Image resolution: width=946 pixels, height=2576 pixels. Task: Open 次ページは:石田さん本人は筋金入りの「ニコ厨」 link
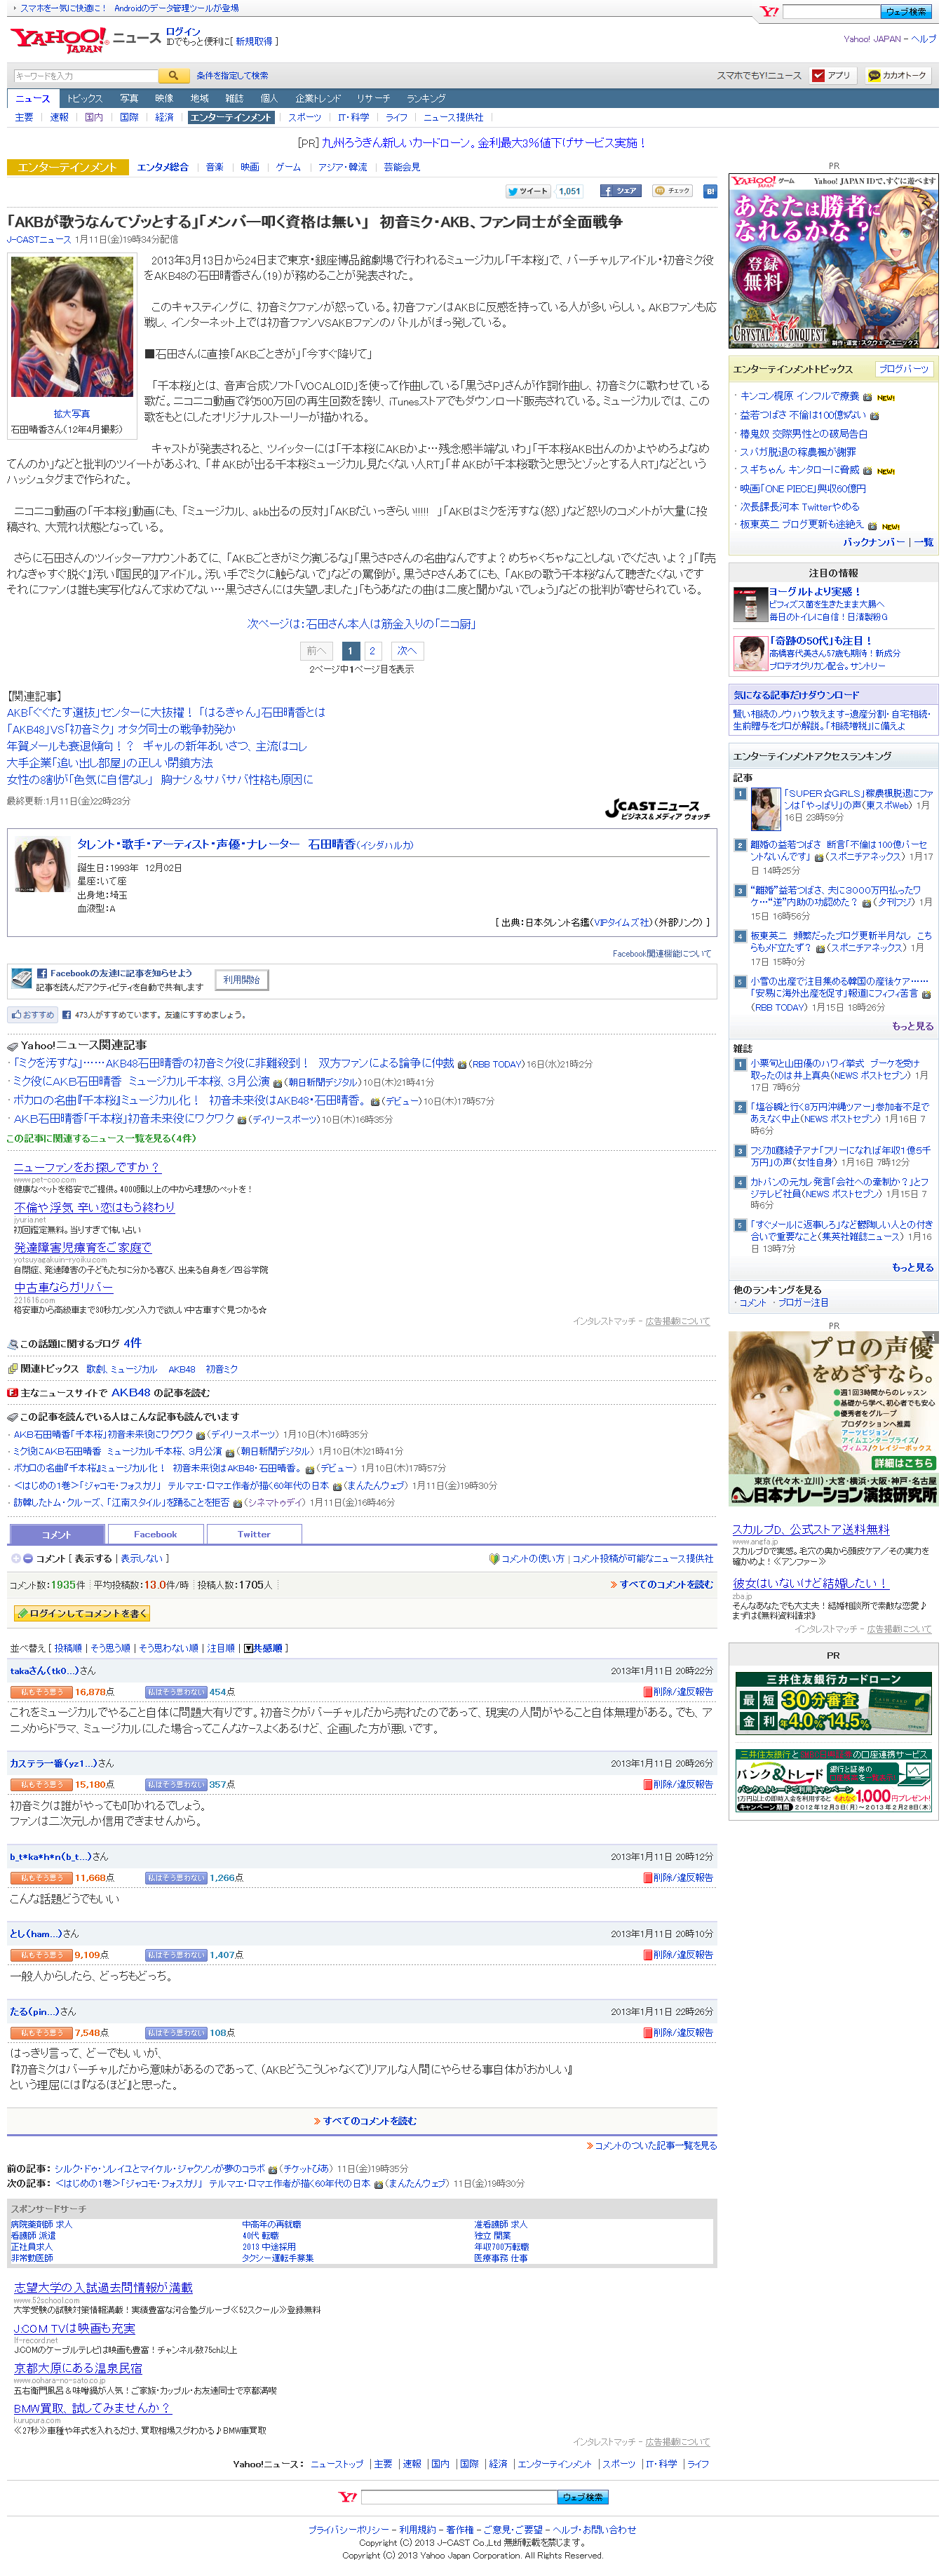pyautogui.click(x=361, y=623)
